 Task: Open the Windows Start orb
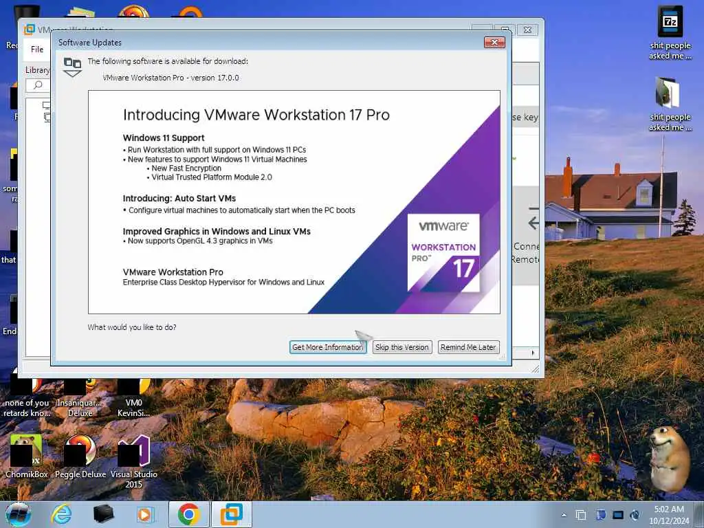click(x=19, y=514)
